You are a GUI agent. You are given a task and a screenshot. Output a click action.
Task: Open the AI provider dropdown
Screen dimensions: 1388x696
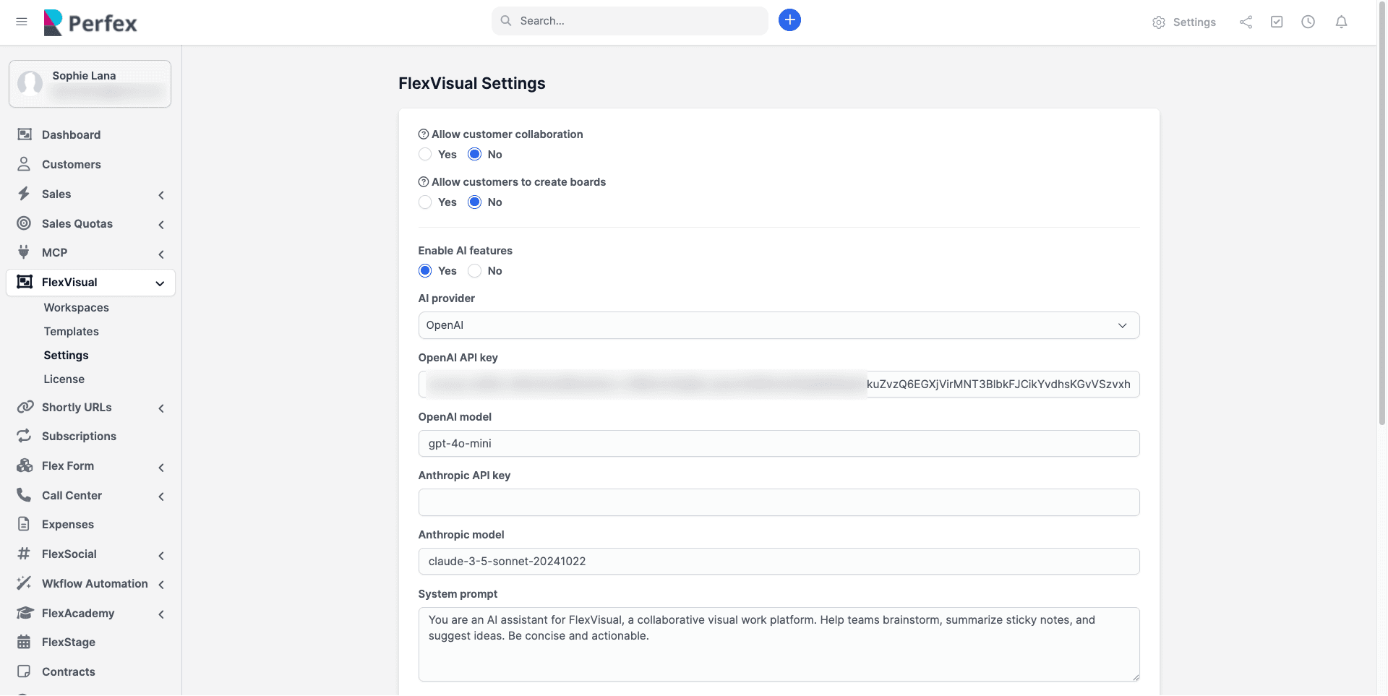[x=779, y=325]
